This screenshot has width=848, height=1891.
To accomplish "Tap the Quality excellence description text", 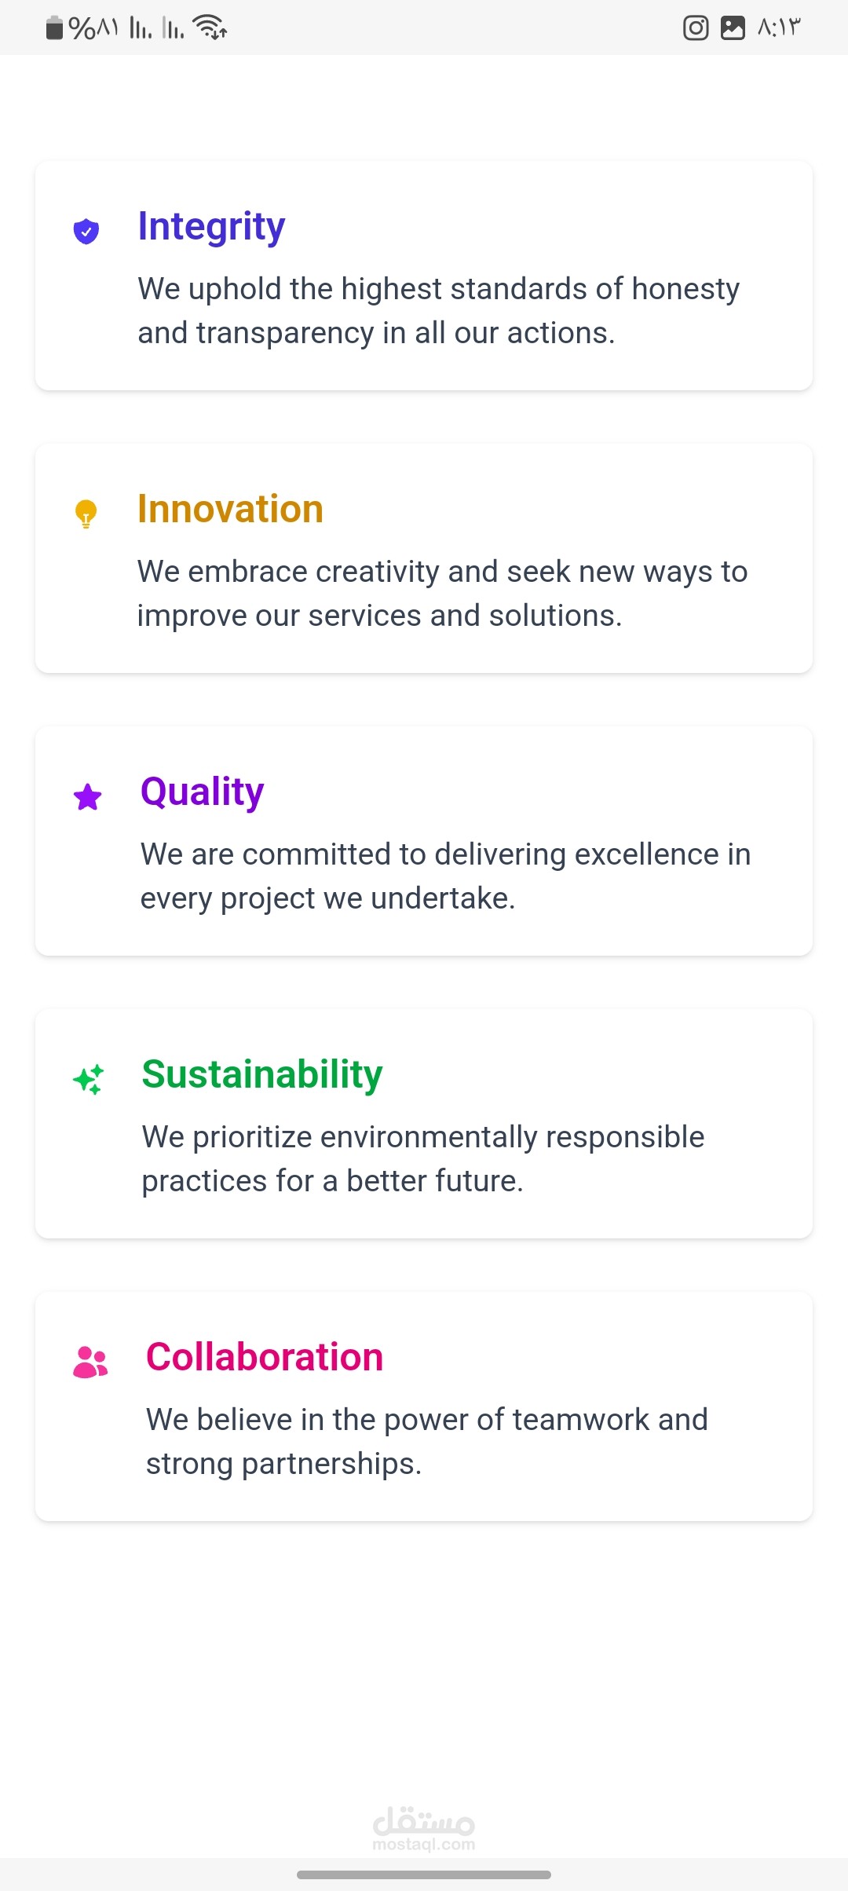I will click(446, 876).
